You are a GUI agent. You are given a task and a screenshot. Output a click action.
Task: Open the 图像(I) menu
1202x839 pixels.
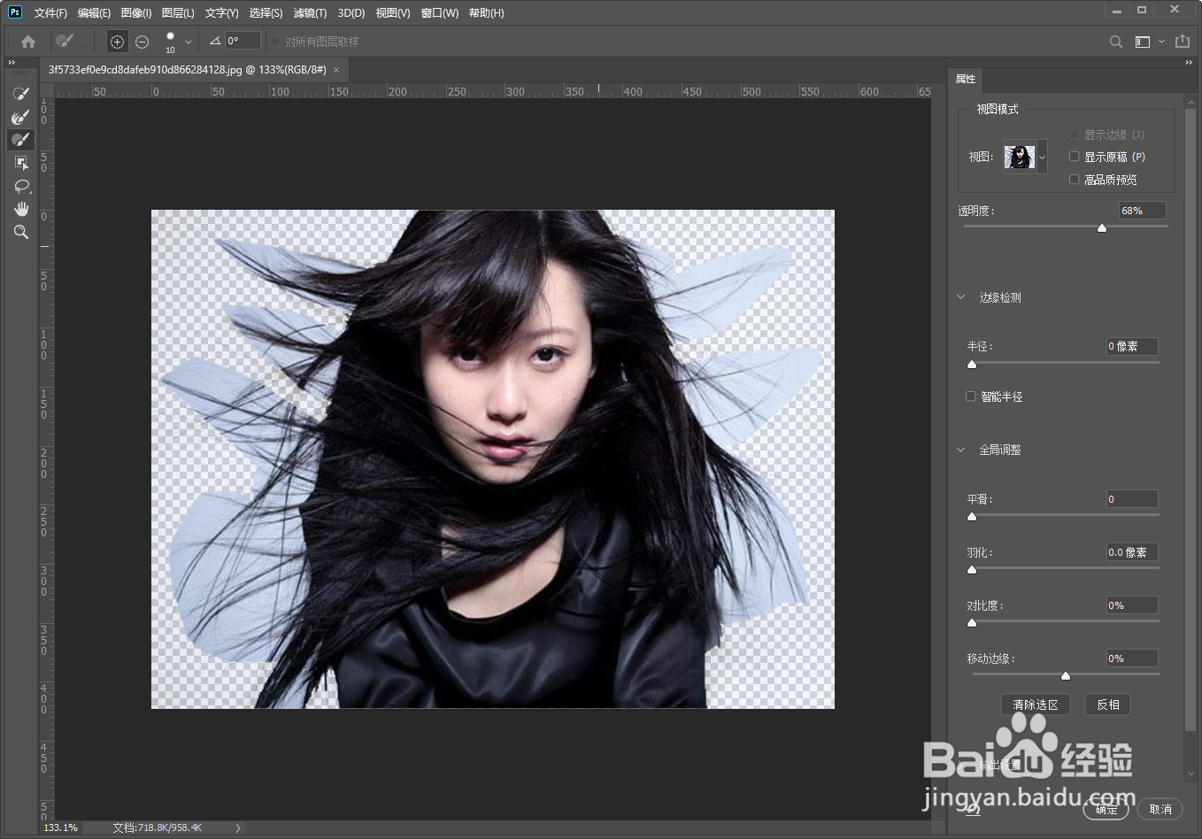click(136, 12)
